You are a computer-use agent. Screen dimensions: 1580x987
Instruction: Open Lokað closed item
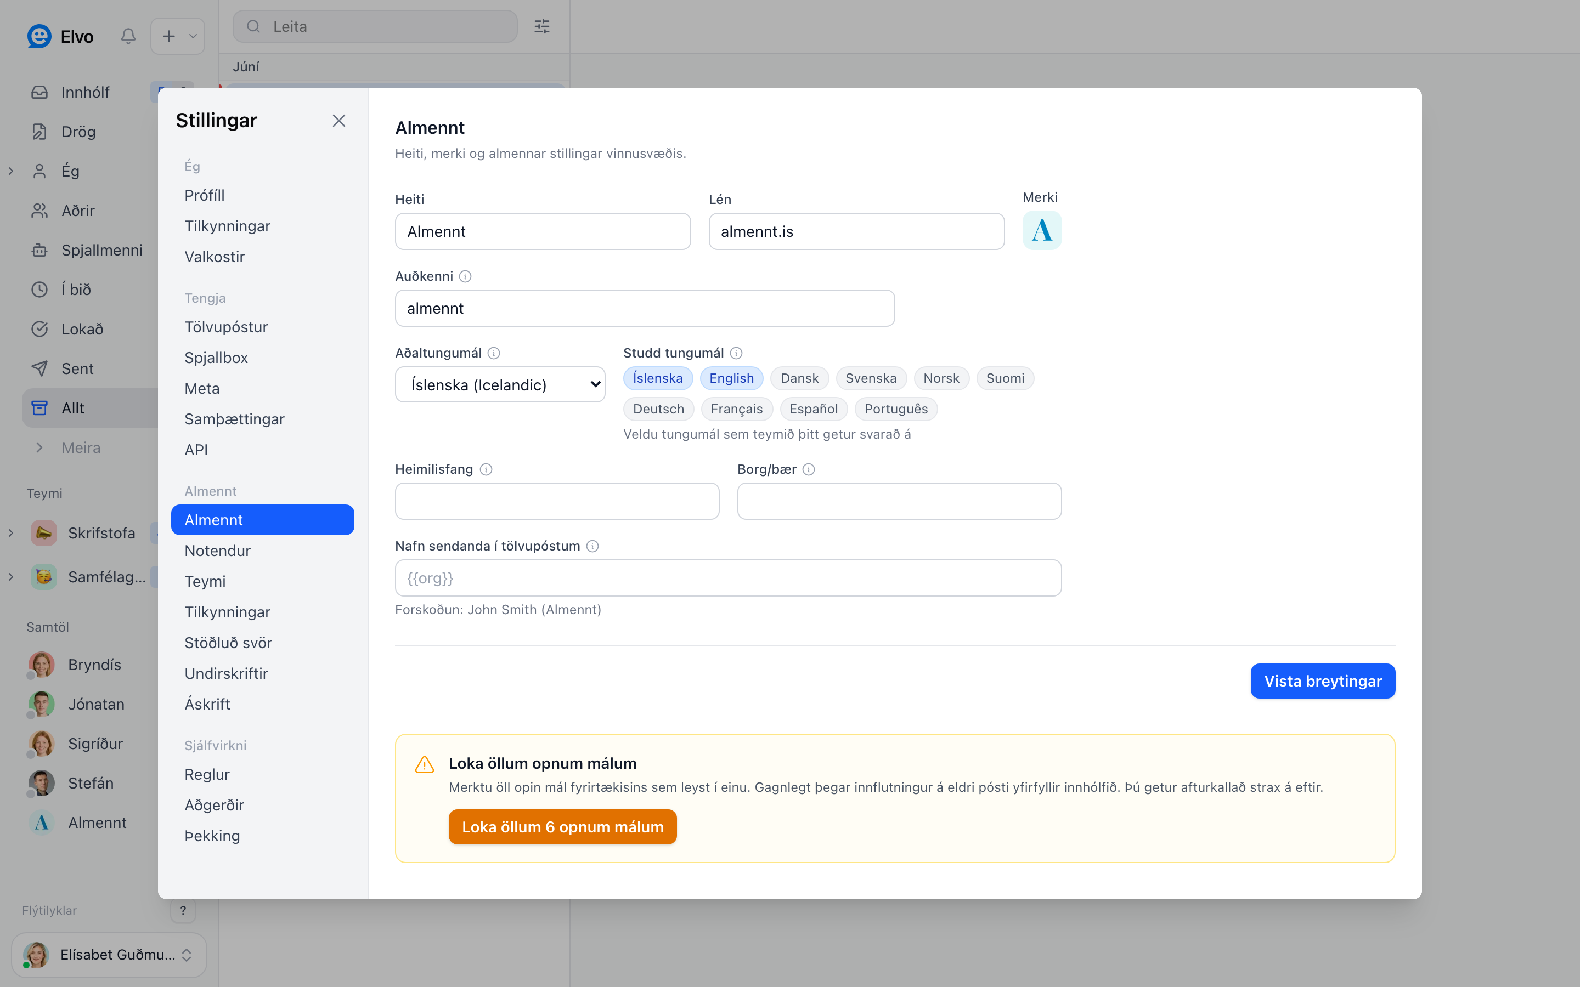pos(82,329)
